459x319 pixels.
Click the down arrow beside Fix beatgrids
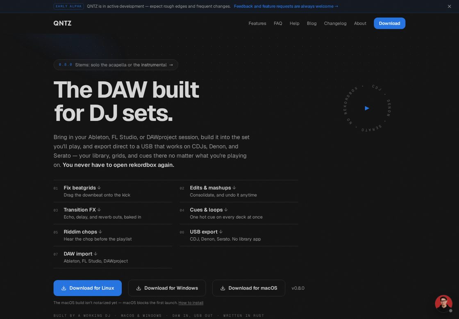coord(99,188)
